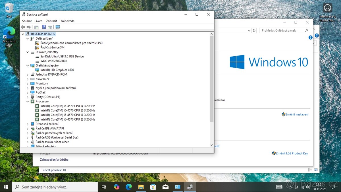Collapse the Diskové jednotky node
This screenshot has width=341, height=192.
28,52
